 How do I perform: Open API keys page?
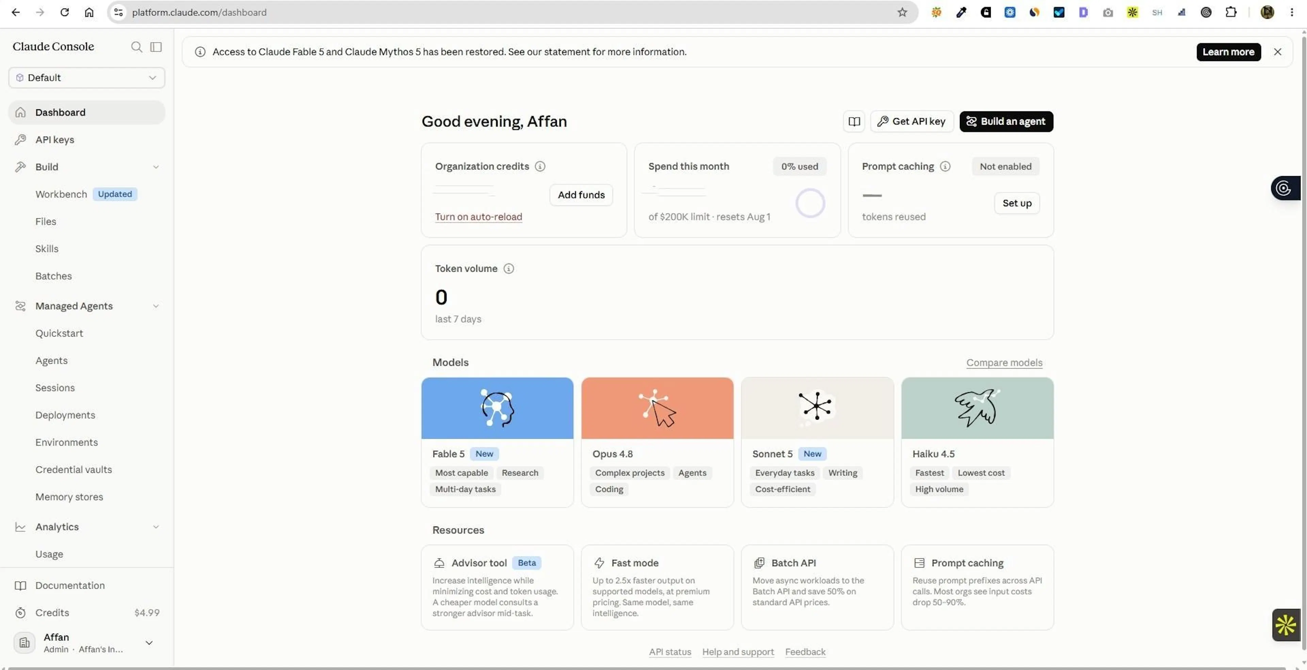point(87,140)
